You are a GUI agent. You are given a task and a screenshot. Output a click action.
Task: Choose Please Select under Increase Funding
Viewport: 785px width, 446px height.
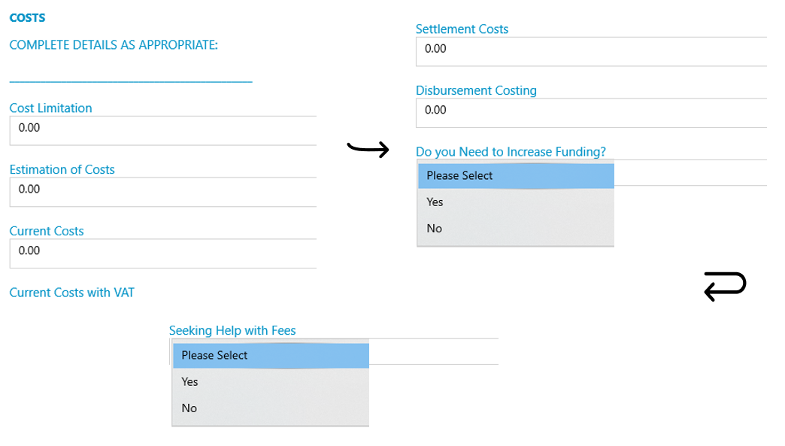pyautogui.click(x=516, y=176)
